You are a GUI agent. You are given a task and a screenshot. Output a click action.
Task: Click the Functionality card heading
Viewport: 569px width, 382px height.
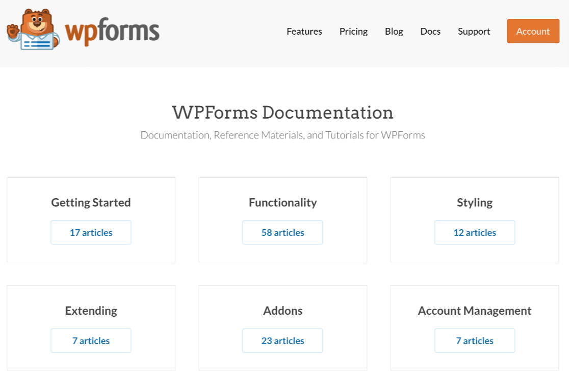[x=282, y=202]
